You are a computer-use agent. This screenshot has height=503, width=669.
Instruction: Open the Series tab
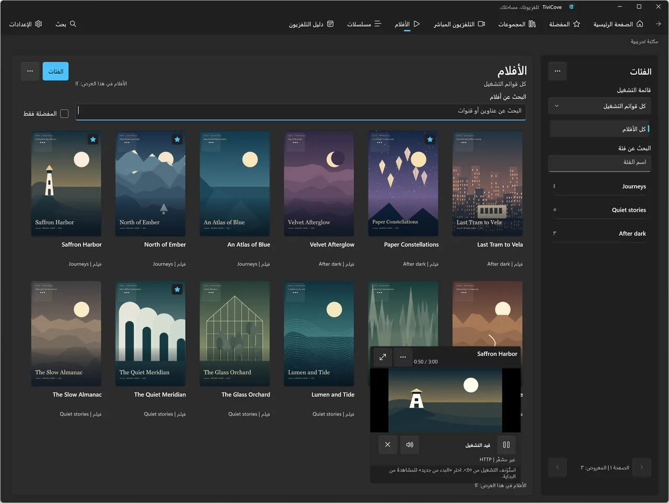point(364,24)
